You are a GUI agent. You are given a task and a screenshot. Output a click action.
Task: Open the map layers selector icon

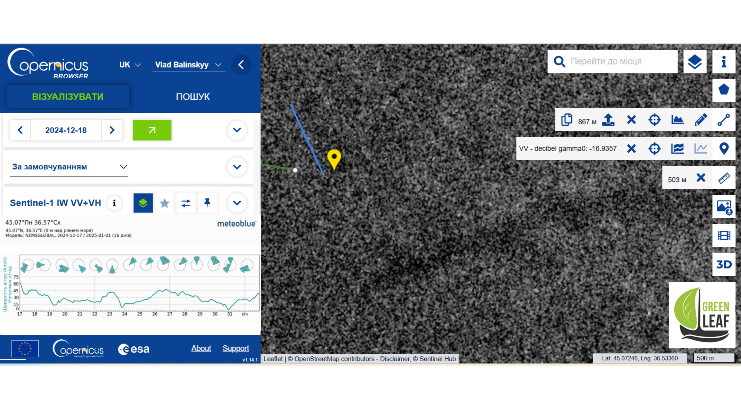[694, 62]
